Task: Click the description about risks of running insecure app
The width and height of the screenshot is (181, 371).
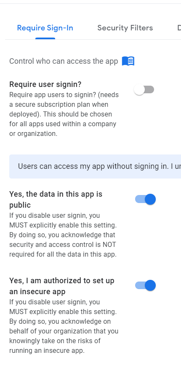Action: 64,326
